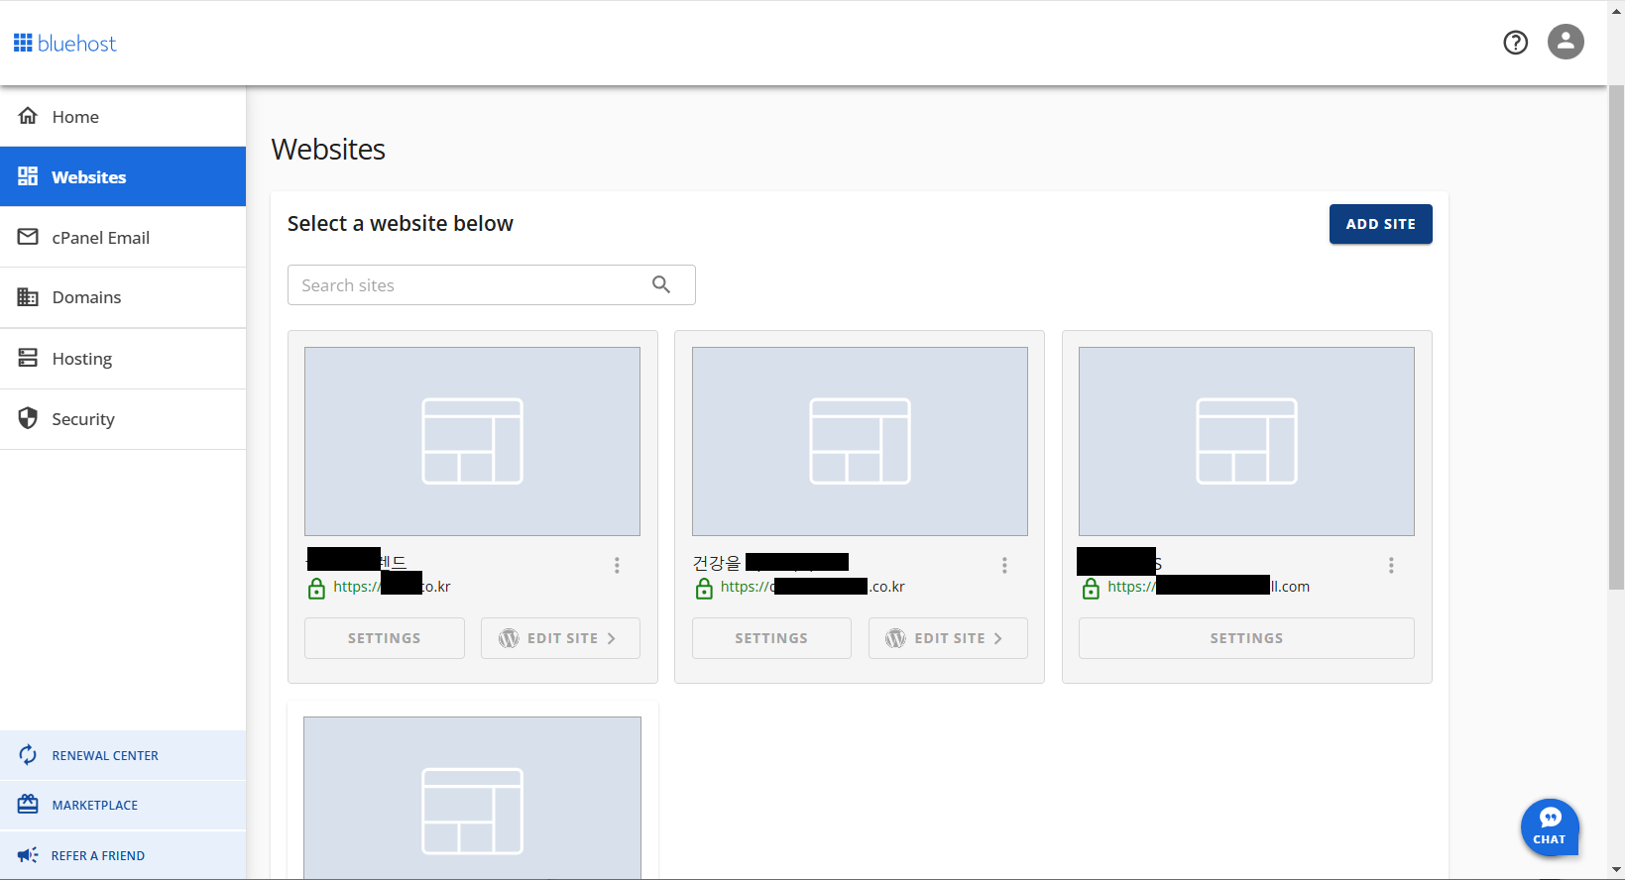Open the Security section

[123, 419]
